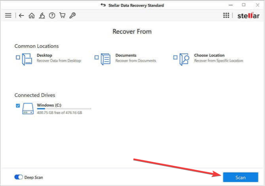Click the key activation icon
This screenshot has width=265, height=186.
point(72,15)
